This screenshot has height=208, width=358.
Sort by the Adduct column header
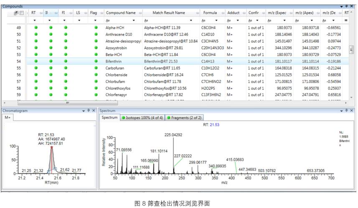click(233, 13)
